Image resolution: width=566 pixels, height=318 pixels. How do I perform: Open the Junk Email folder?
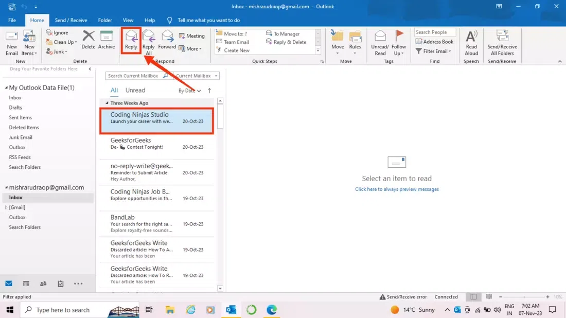(x=21, y=137)
